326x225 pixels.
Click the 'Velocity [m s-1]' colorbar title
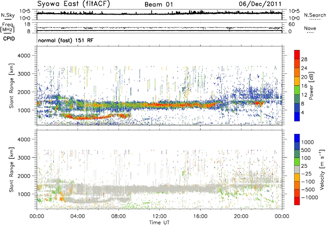pos(322,169)
